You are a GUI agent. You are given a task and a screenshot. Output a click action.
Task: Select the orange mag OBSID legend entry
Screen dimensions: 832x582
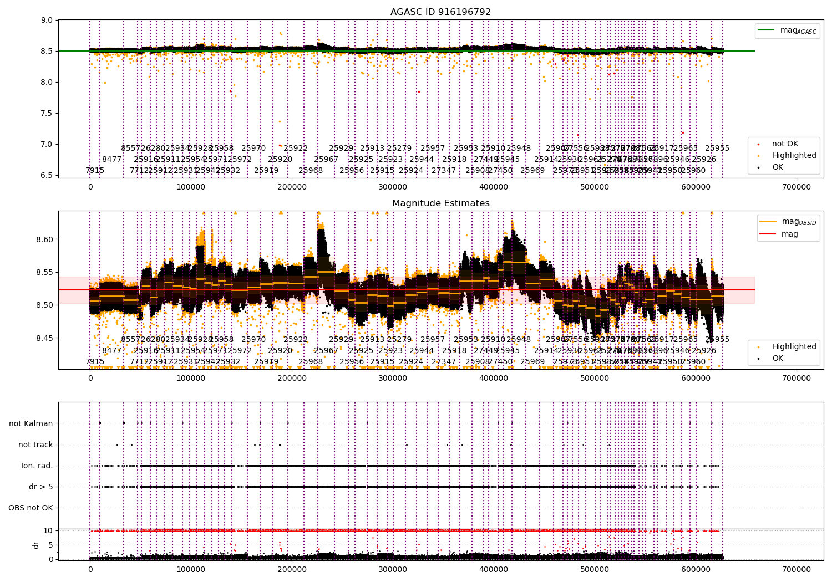787,222
